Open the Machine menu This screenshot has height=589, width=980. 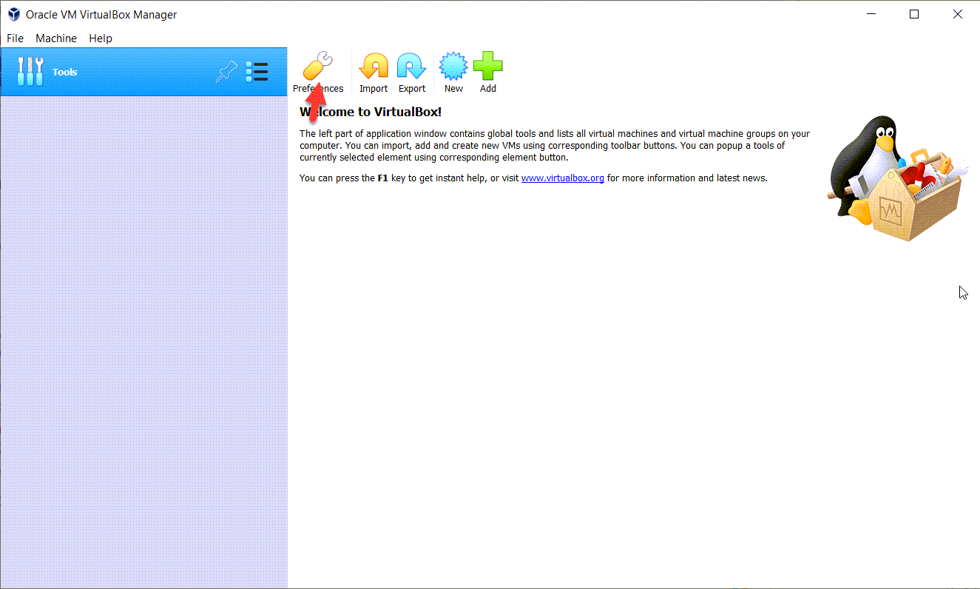pos(56,38)
